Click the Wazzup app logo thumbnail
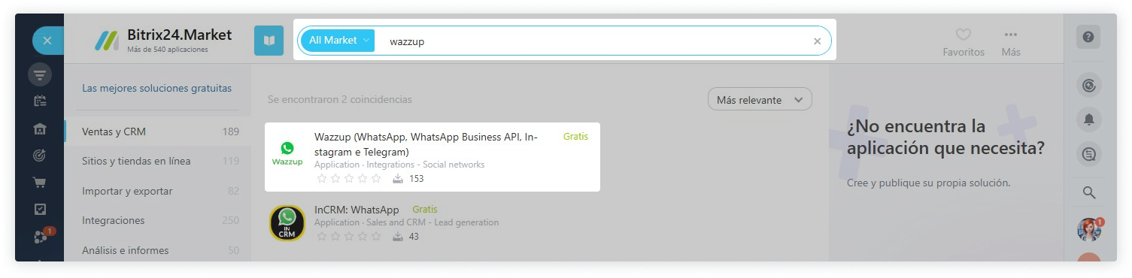 coord(287,154)
